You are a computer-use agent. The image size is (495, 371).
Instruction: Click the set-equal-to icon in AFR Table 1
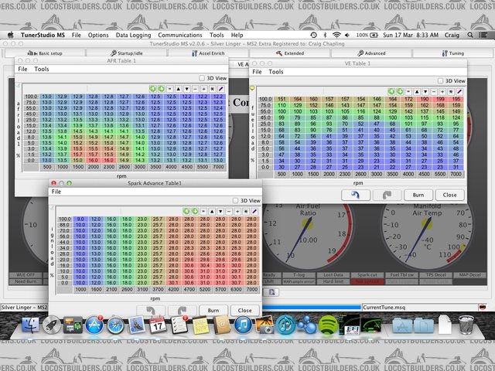pyautogui.click(x=170, y=89)
